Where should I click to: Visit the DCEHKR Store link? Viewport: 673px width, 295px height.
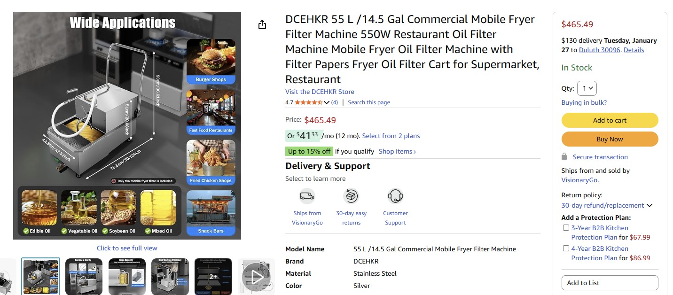pos(320,92)
